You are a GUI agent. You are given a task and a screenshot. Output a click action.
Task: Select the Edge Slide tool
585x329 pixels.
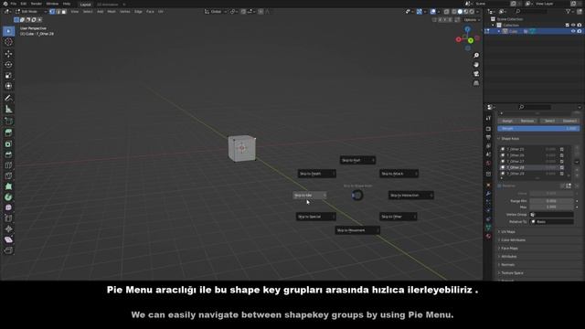point(8,218)
